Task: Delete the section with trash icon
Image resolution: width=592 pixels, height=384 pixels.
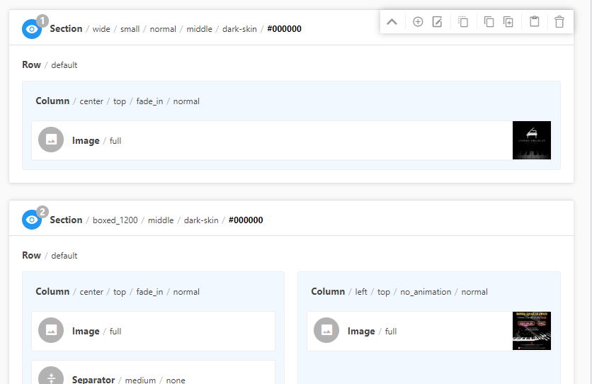Action: click(559, 22)
